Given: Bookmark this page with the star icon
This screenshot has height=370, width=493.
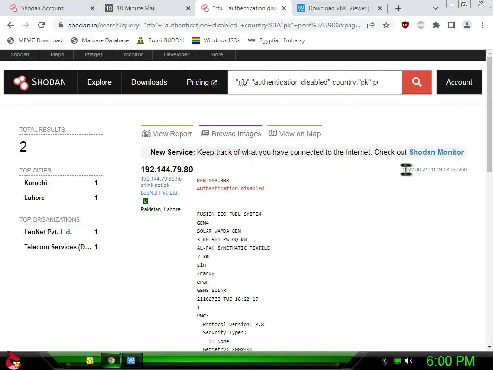Looking at the screenshot, I should (386, 25).
